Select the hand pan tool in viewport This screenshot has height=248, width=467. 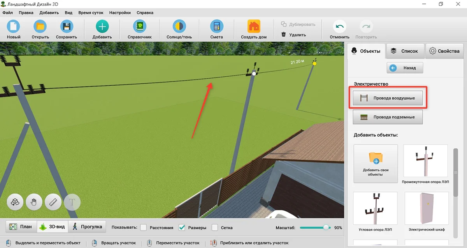[34, 202]
